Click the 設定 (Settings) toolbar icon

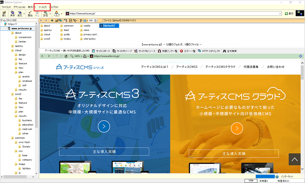(x=46, y=14)
